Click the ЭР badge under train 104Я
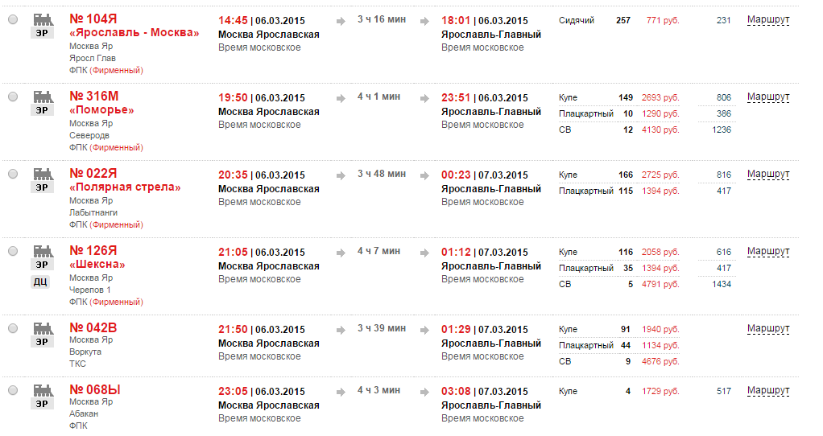The image size is (823, 436). point(42,33)
